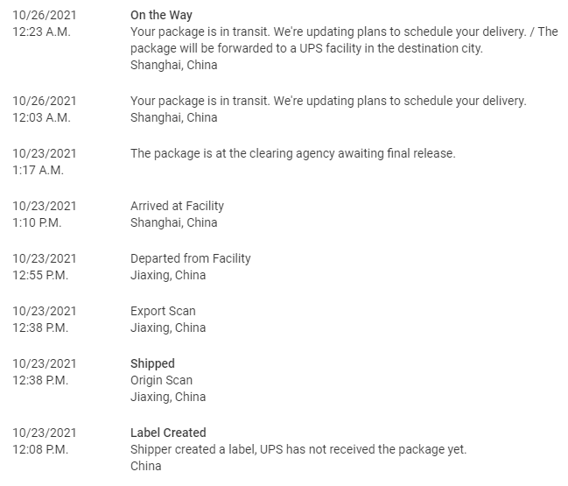Click 'Jiaxing, China' under Origin Scan

168,397
